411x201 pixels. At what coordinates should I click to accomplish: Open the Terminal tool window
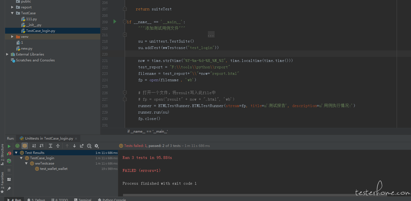83,200
